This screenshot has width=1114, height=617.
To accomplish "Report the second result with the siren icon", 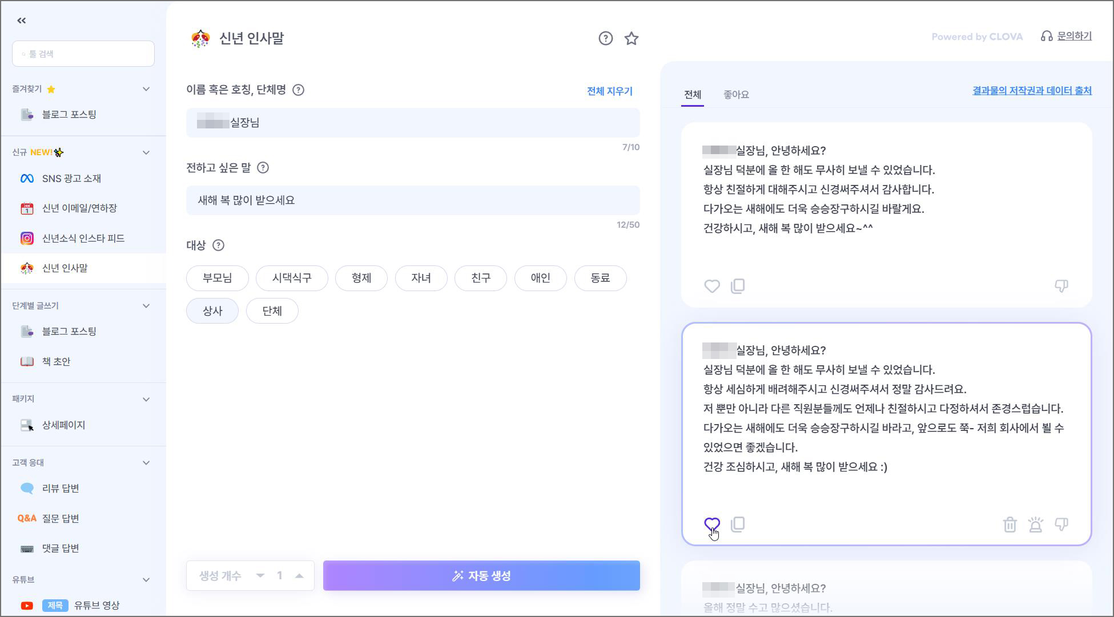I will [x=1035, y=524].
